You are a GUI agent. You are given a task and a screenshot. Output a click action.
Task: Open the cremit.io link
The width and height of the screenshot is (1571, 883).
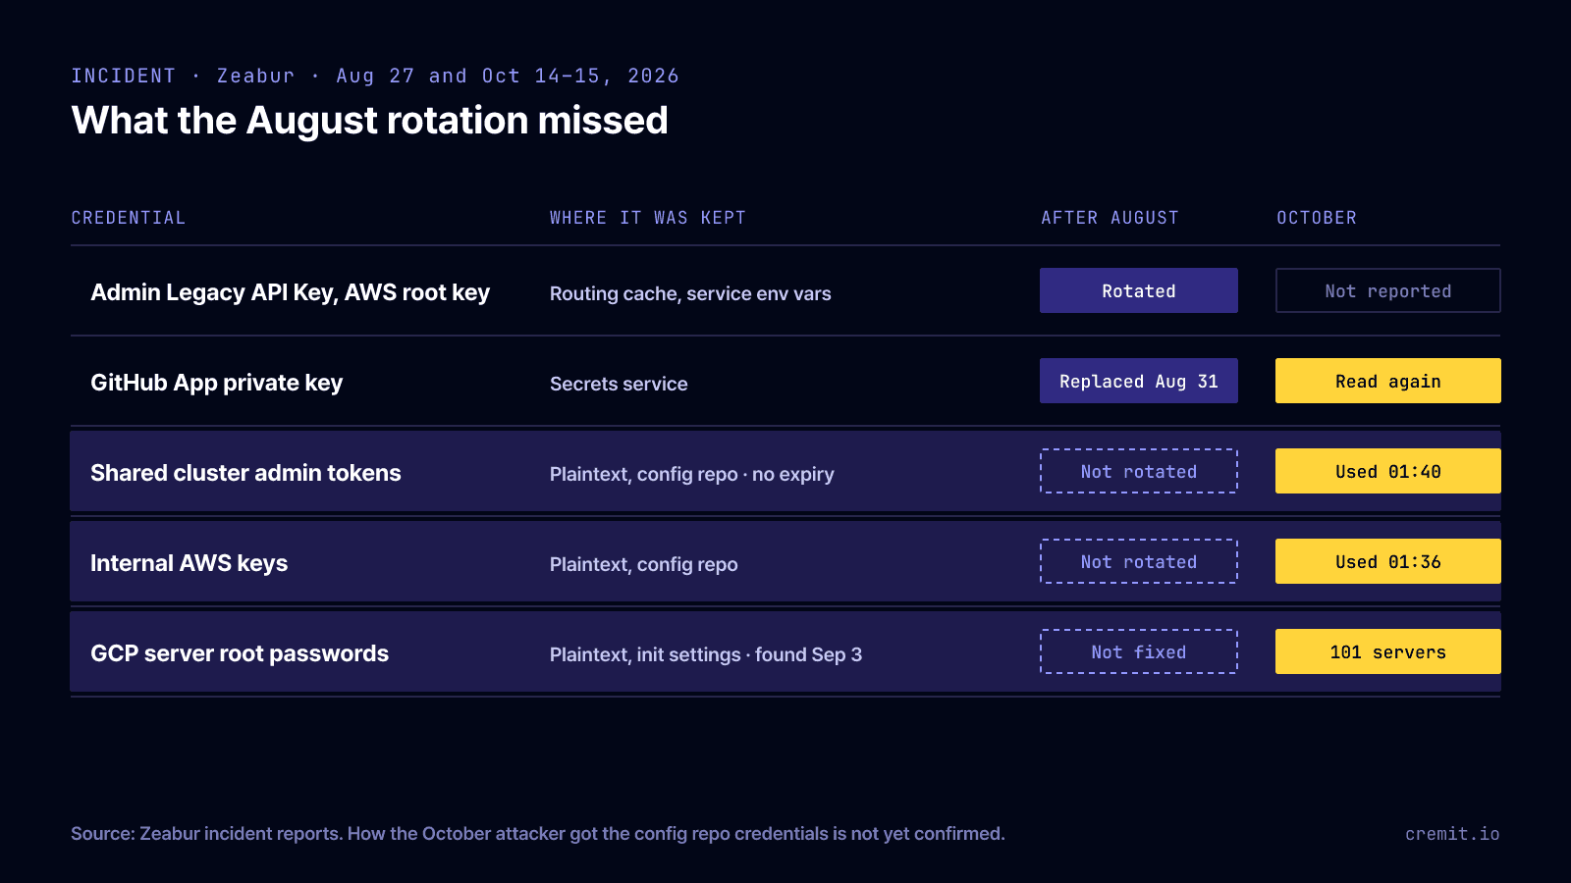1452,834
